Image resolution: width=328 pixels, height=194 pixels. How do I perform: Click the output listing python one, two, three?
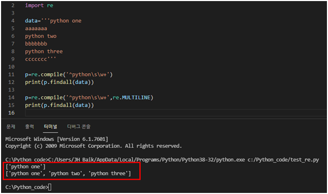click(x=68, y=173)
